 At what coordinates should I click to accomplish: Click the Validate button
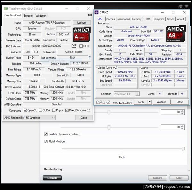point(161,102)
